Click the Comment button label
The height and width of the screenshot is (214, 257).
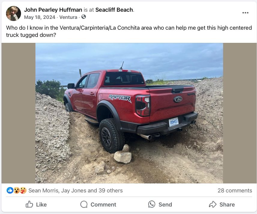tap(103, 205)
